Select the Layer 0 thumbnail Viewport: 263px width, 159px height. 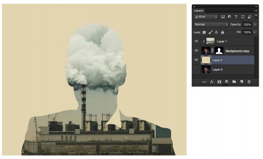point(206,69)
